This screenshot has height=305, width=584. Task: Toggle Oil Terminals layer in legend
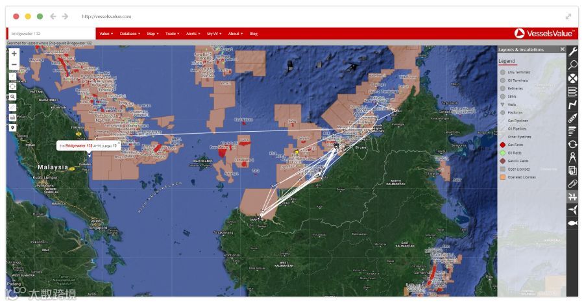[x=514, y=80]
